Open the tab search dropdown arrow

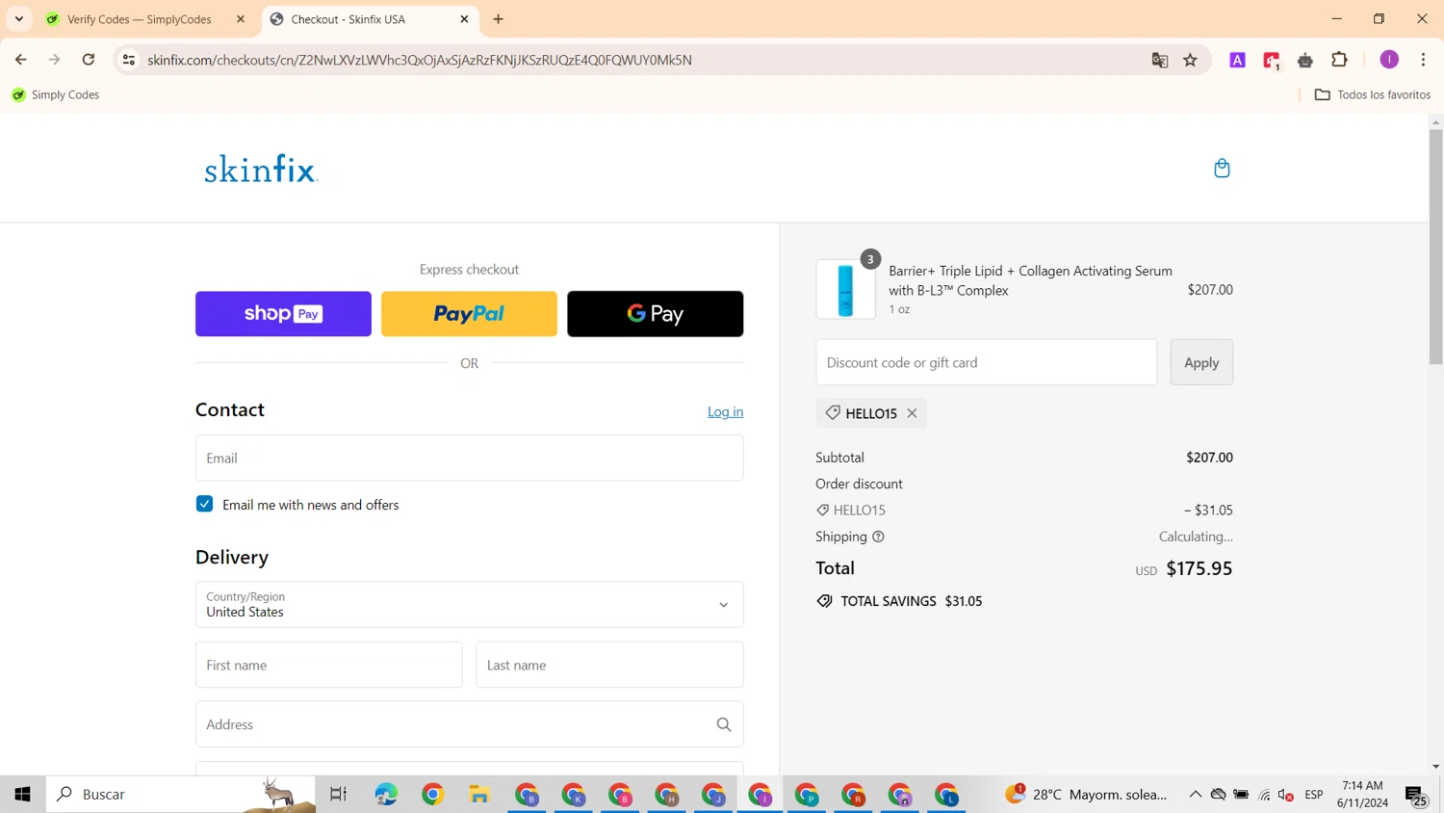pyautogui.click(x=19, y=19)
